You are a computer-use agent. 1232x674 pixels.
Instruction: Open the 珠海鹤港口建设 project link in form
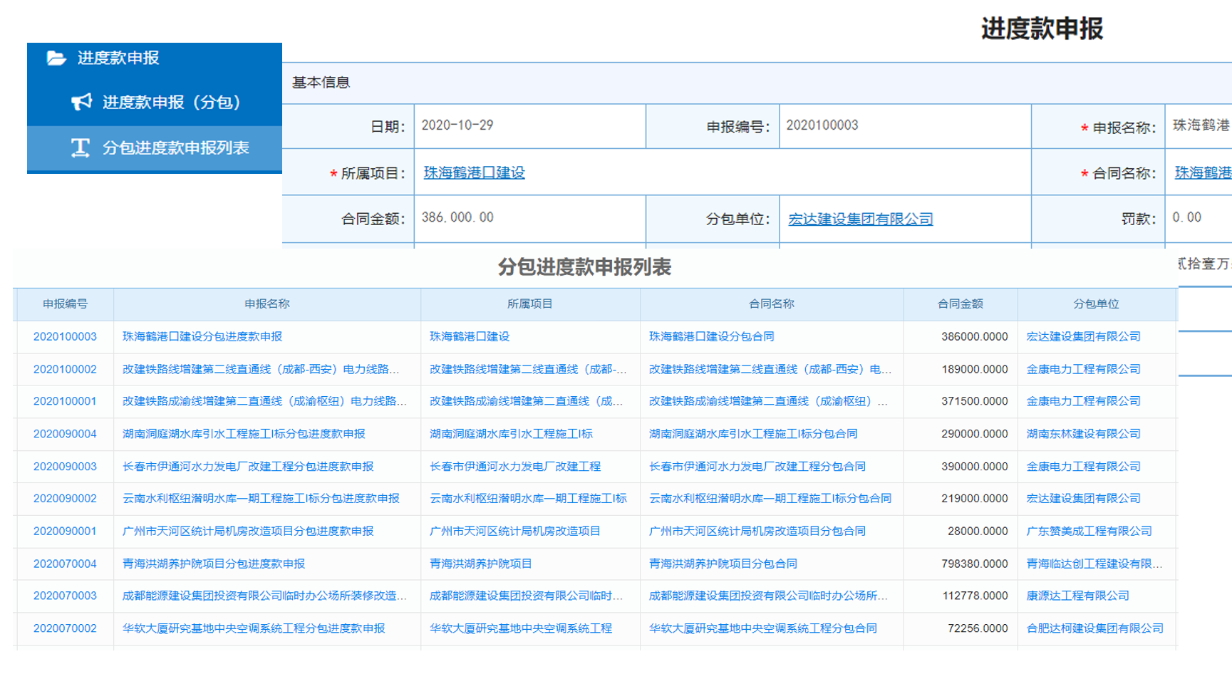click(474, 172)
